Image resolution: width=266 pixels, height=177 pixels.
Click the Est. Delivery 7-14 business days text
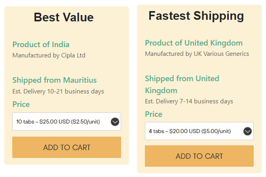click(189, 101)
